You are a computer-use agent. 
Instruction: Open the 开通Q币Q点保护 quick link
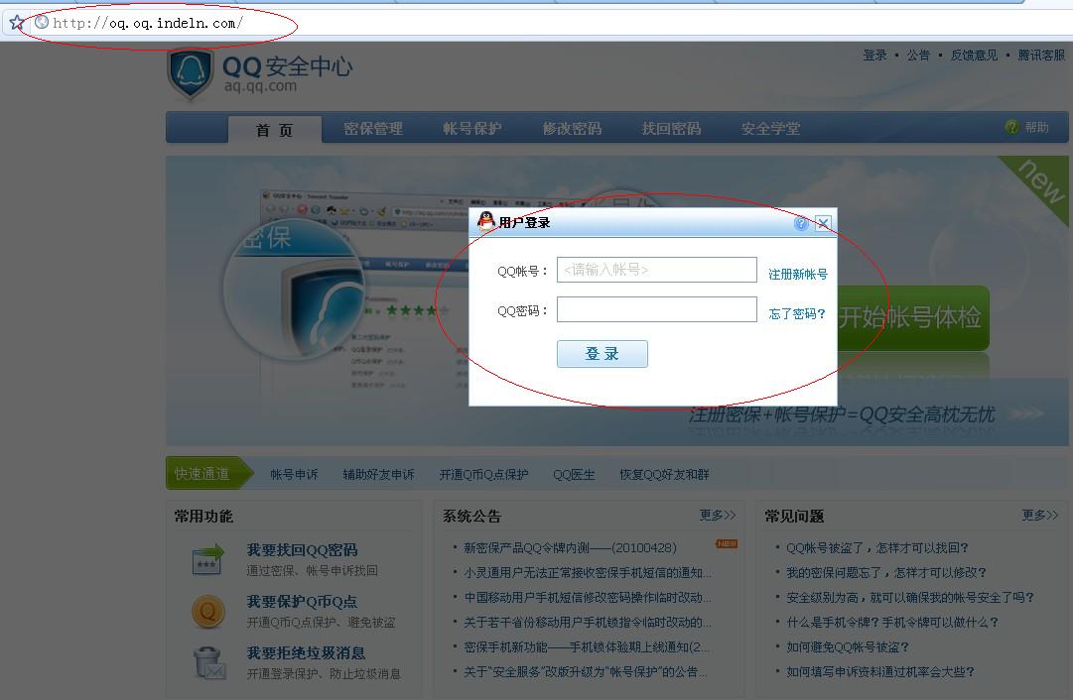point(483,474)
